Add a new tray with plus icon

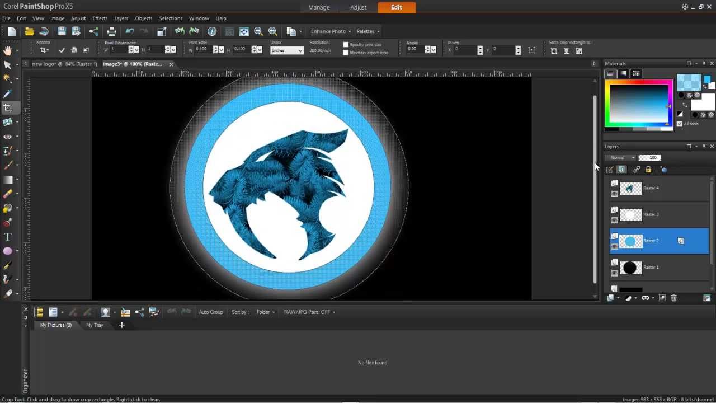121,325
